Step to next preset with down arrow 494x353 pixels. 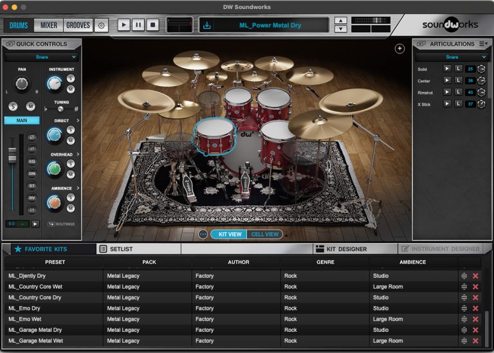(340, 29)
